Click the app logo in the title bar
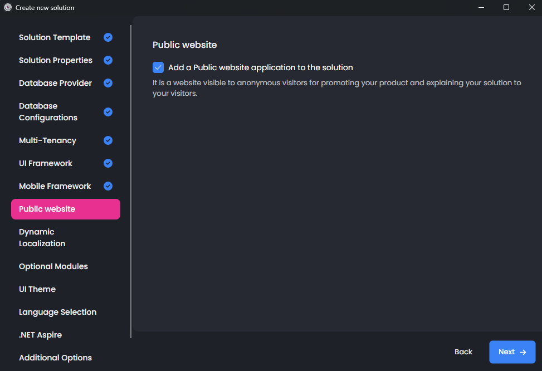The height and width of the screenshot is (371, 542). 8,8
